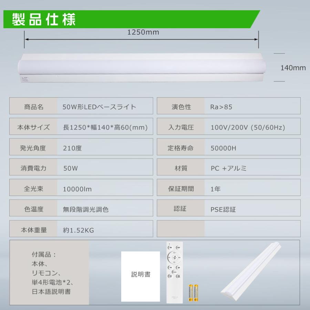
Task: Click the left battery image
Action: click(x=191, y=293)
